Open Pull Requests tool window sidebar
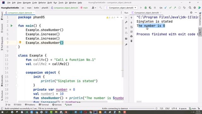202x114 pixels. click(x=2, y=43)
